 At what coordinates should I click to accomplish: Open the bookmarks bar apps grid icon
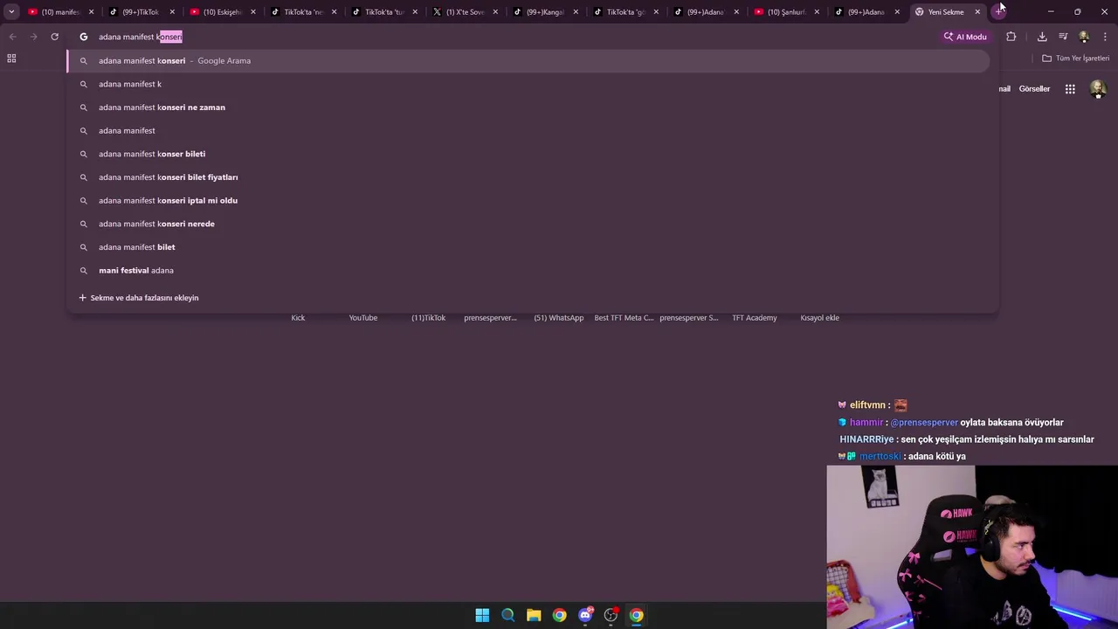coord(11,59)
